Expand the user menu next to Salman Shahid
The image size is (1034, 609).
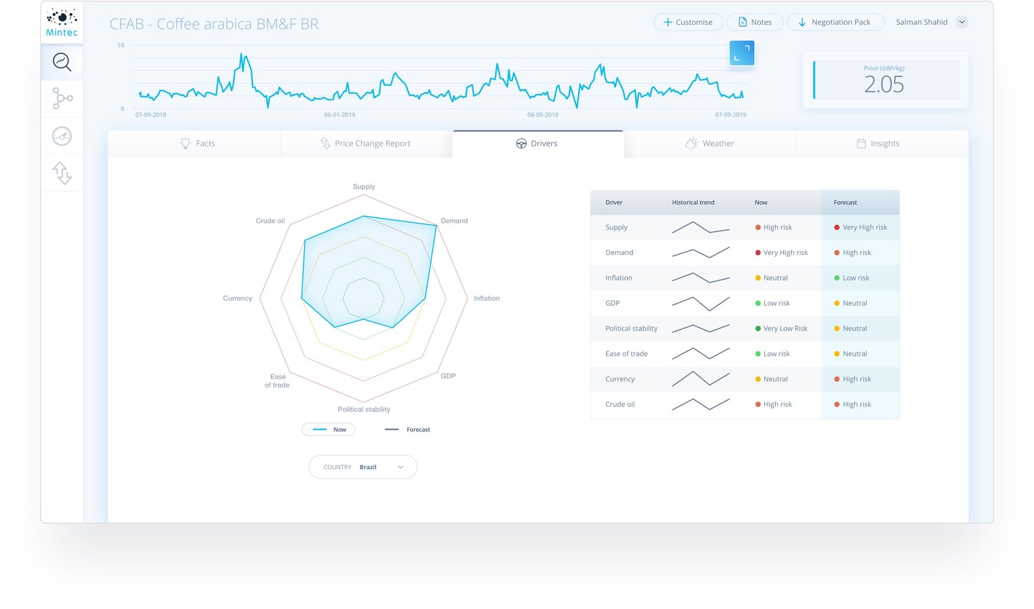pyautogui.click(x=962, y=21)
